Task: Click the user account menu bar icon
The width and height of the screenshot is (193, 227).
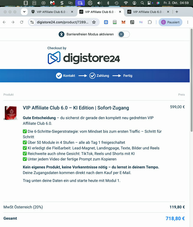Action: coord(134,3)
